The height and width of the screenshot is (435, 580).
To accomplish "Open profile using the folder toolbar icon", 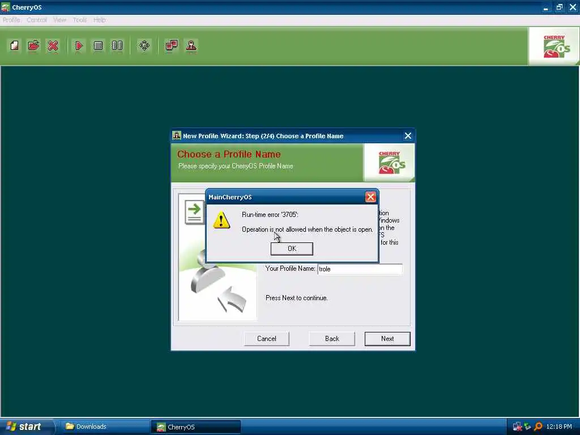I will 33,45.
